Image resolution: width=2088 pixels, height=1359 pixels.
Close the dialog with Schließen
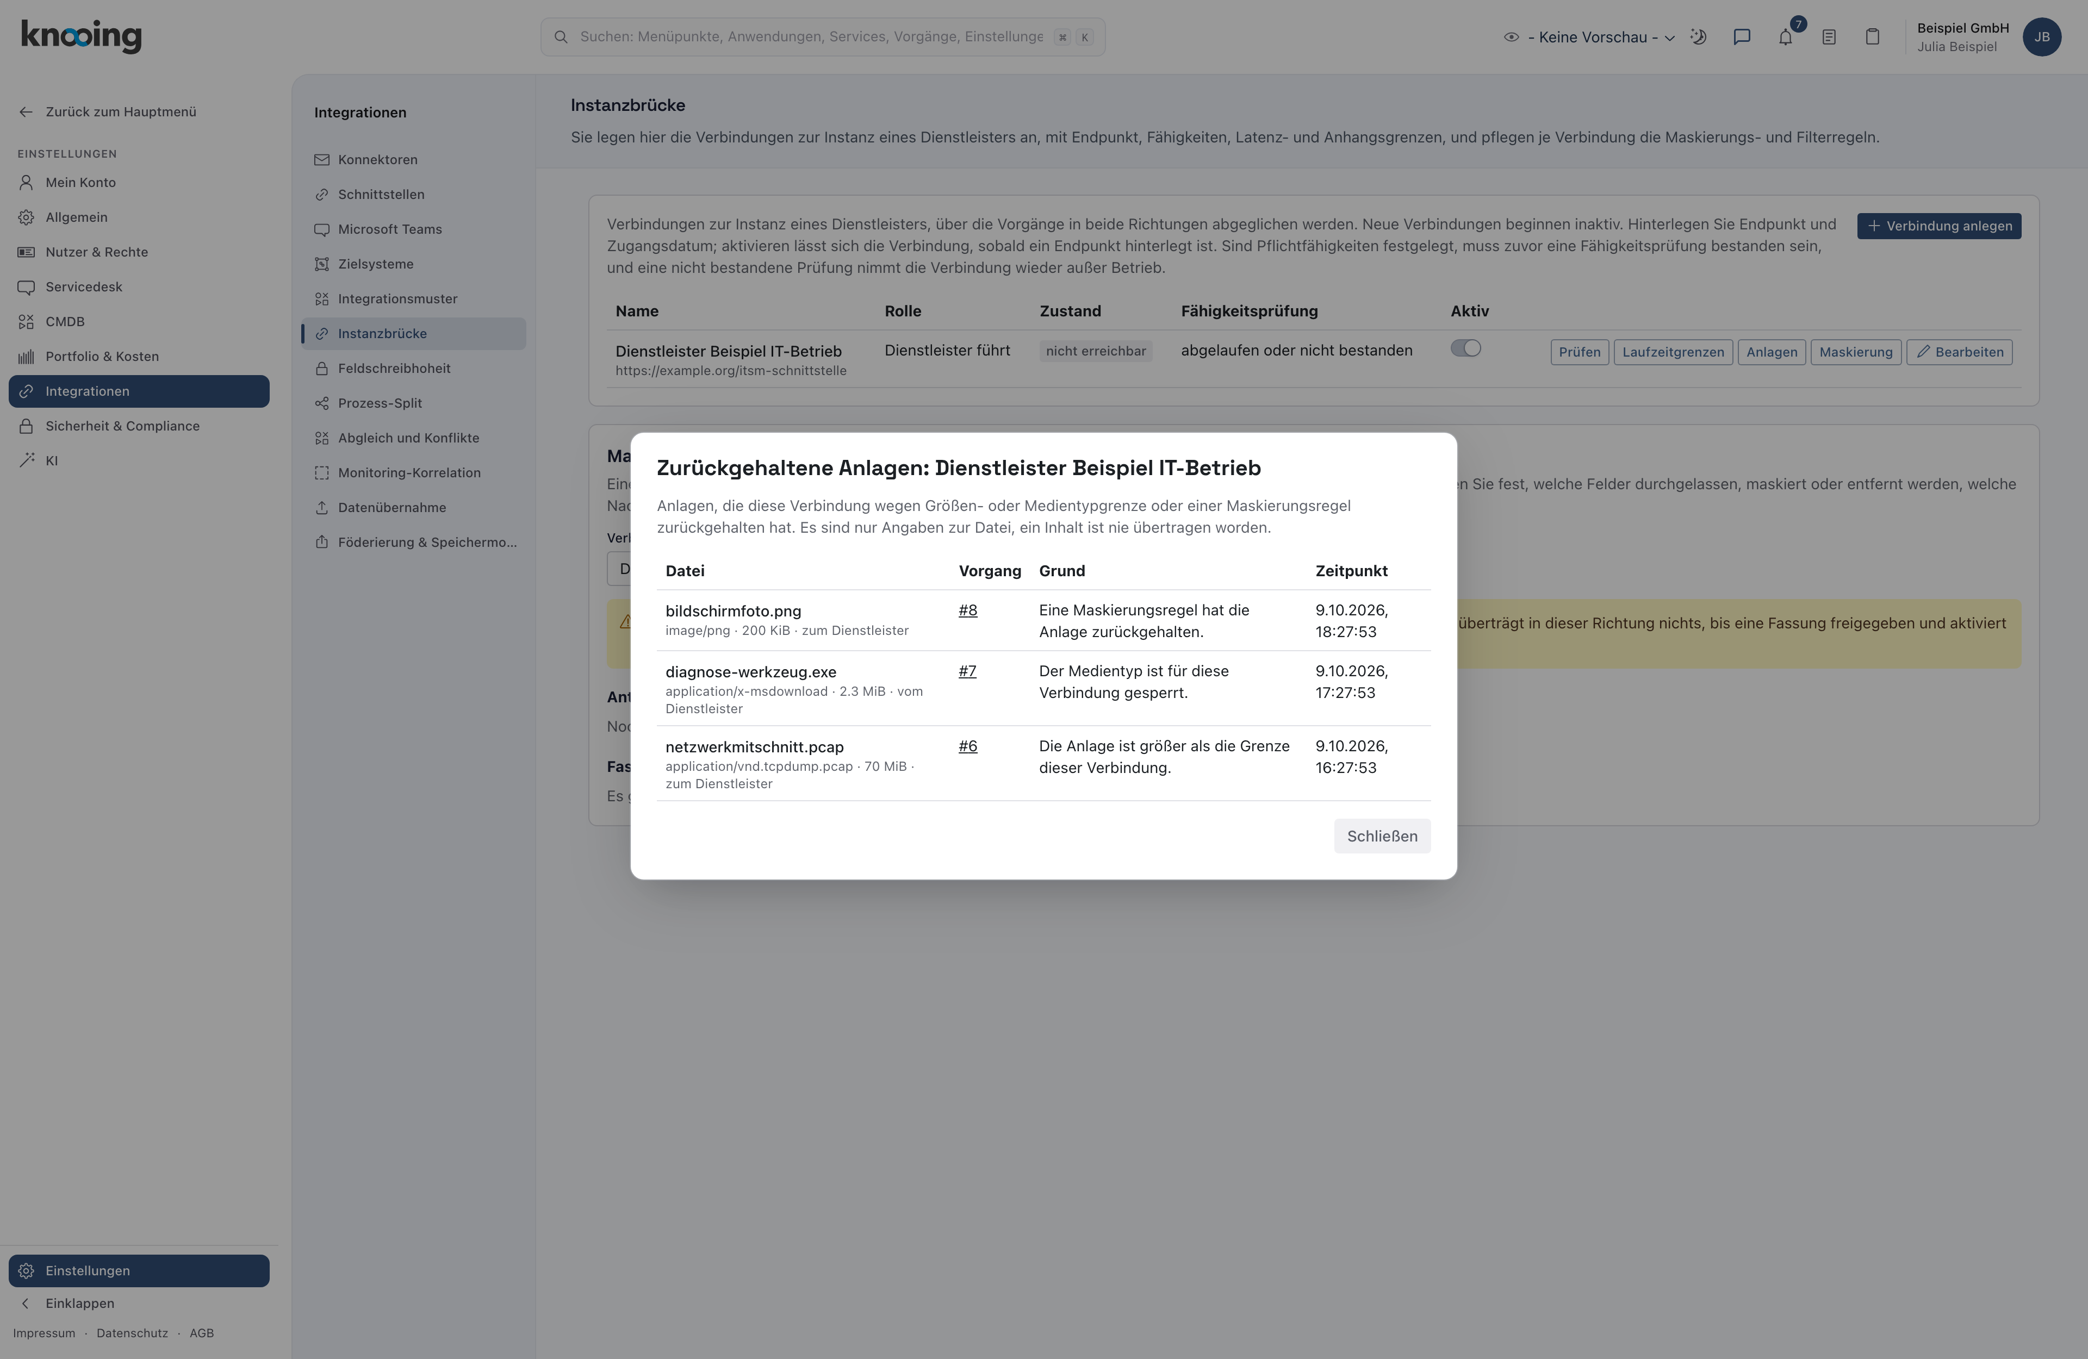1382,836
